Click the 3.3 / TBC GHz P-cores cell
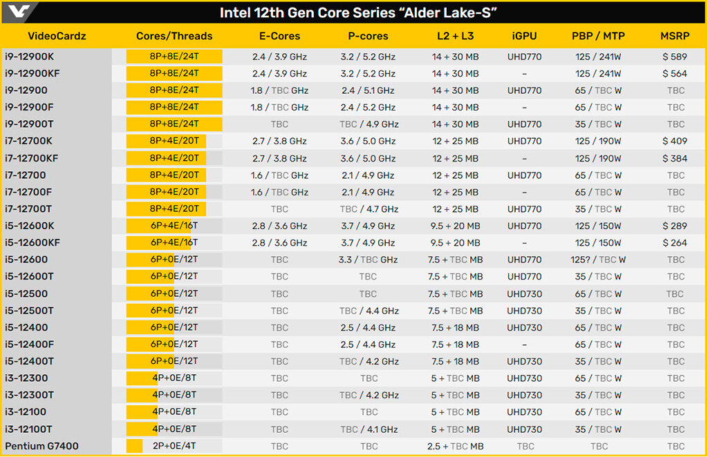708x457 pixels. click(x=368, y=260)
